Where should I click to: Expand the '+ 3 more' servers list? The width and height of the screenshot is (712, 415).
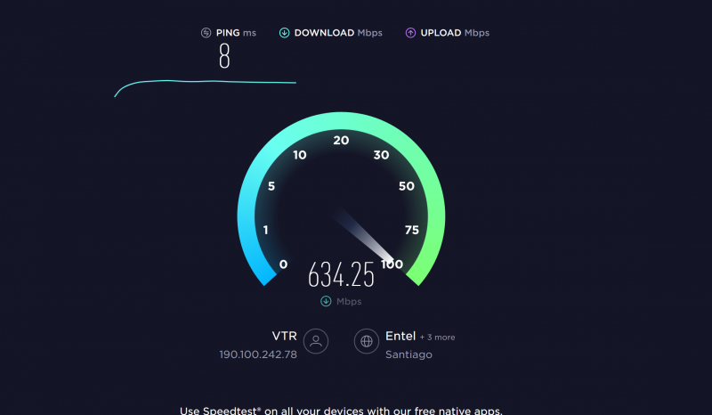pos(437,338)
